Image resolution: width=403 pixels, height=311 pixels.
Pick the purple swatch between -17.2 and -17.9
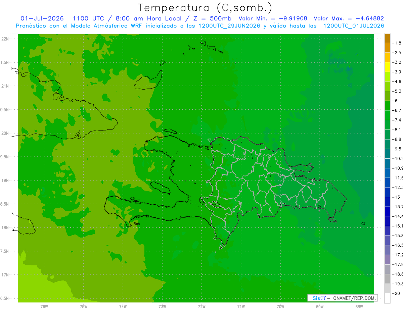coord(387,260)
